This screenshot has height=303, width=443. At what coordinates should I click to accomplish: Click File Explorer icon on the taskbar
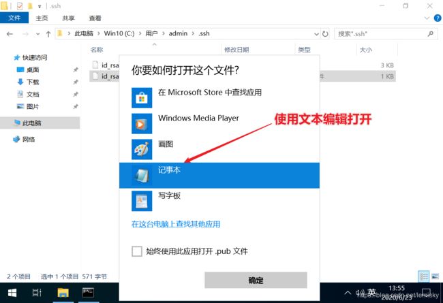pyautogui.click(x=63, y=293)
